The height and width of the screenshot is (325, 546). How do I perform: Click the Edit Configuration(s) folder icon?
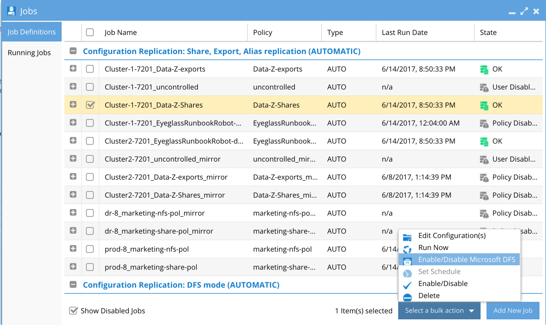407,238
